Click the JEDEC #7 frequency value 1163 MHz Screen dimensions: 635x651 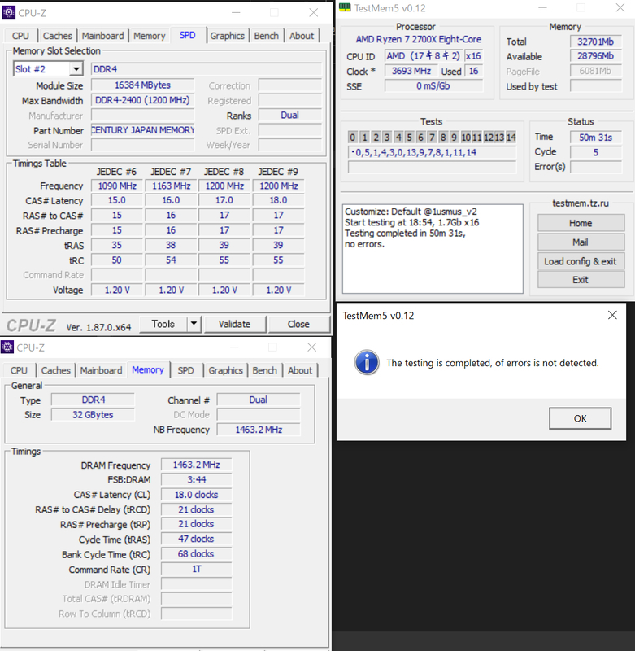click(171, 186)
